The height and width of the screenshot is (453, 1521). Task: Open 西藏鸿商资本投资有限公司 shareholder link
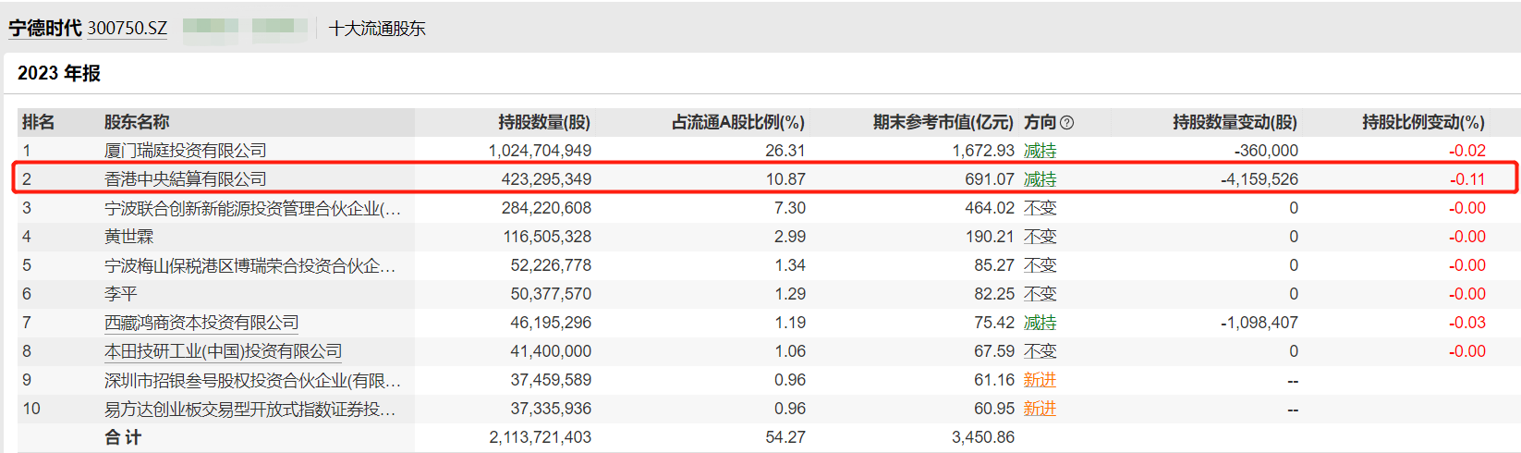click(201, 323)
